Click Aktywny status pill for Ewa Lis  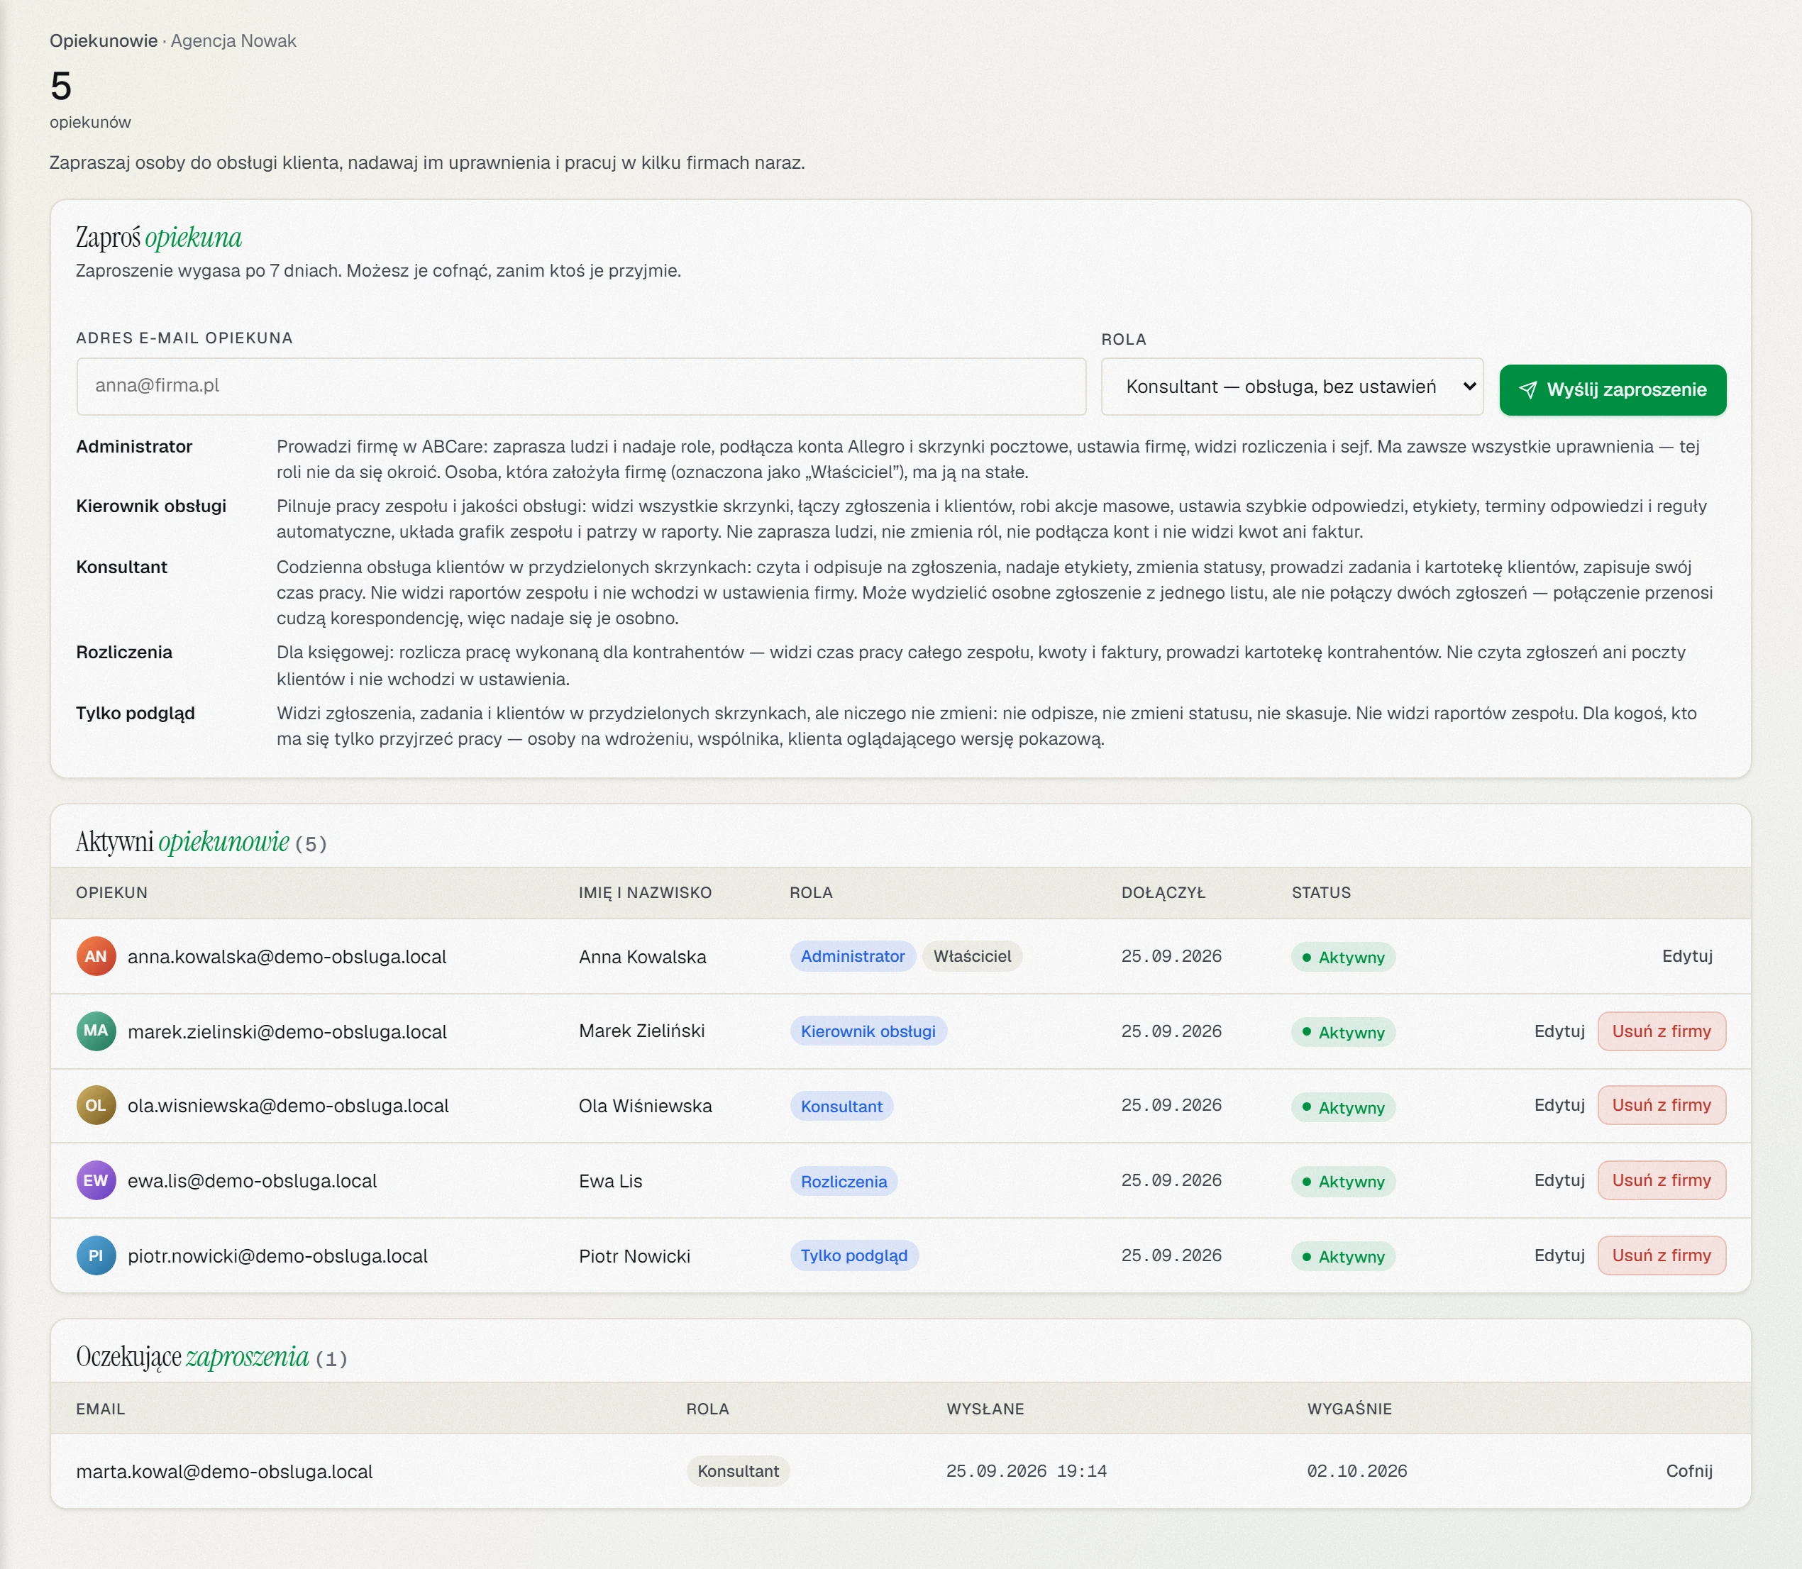point(1342,1182)
